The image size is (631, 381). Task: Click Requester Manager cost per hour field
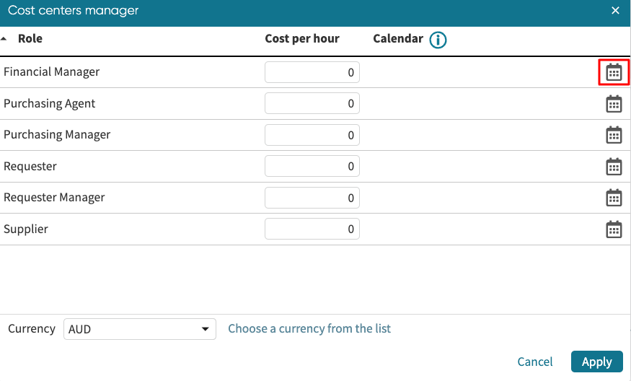point(312,198)
